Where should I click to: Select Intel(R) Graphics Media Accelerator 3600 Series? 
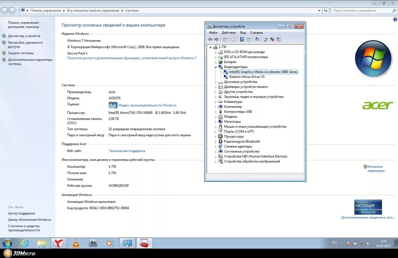[x=263, y=72]
